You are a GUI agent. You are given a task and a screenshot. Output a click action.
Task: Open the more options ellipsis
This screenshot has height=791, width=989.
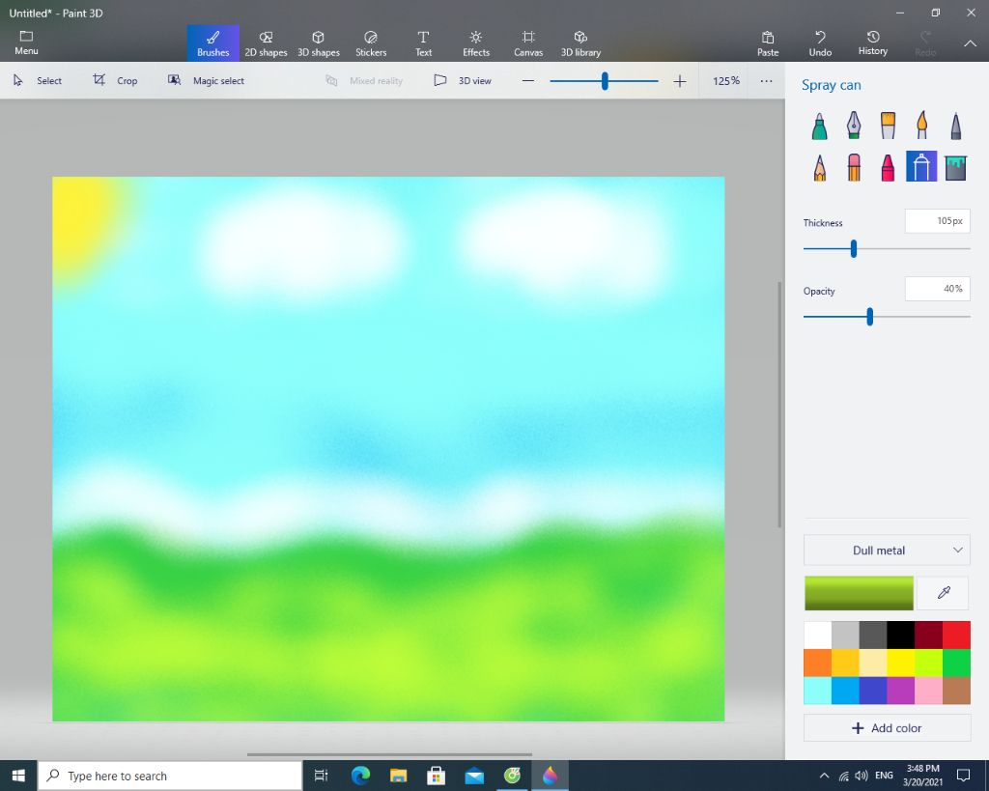pos(766,81)
